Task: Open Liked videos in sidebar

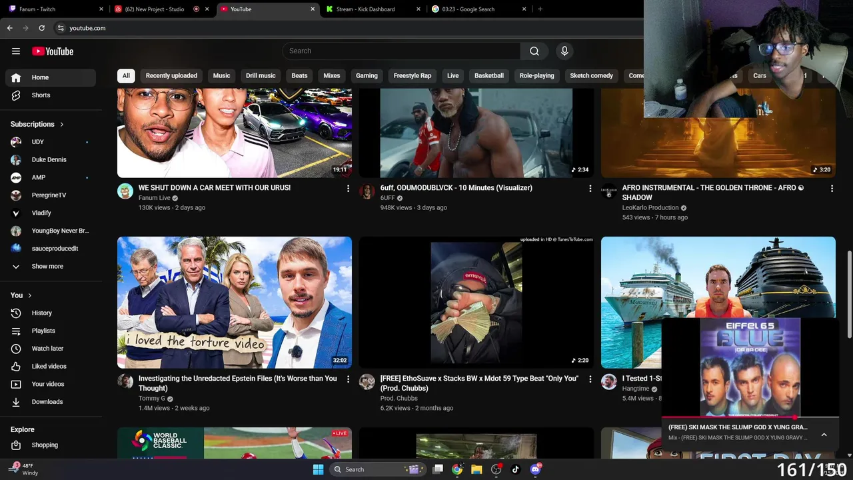Action: [51, 366]
